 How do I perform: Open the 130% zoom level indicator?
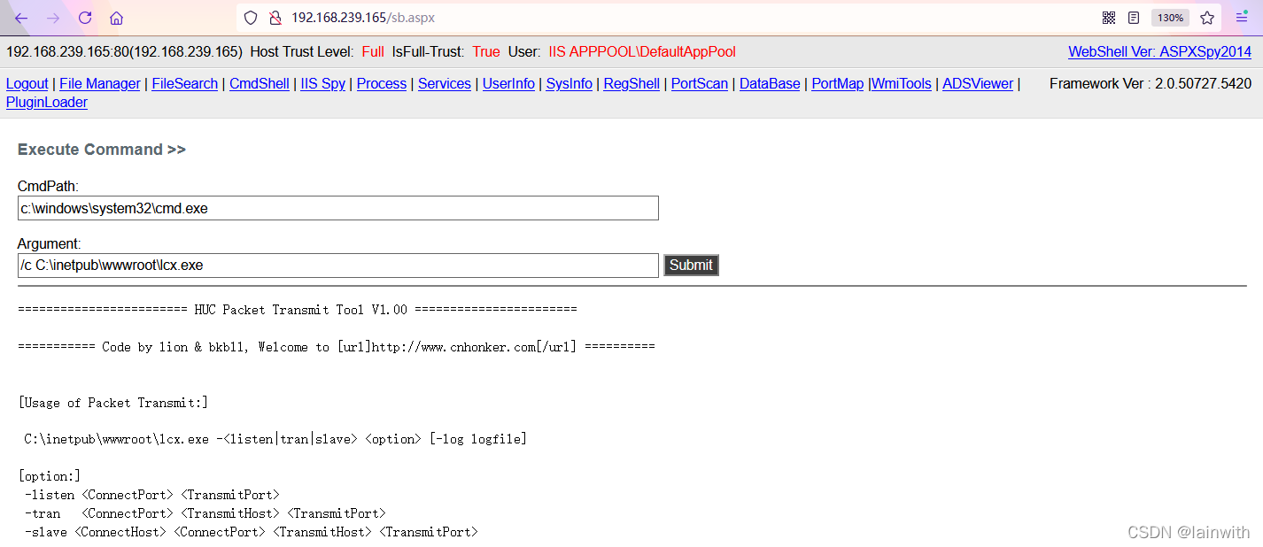pos(1170,18)
